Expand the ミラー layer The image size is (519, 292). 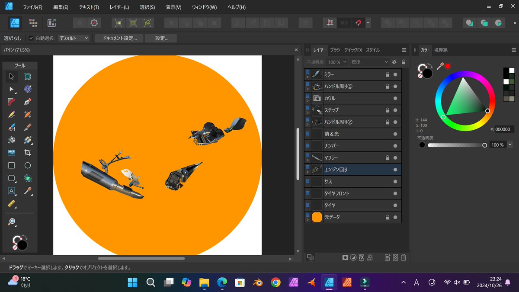[x=308, y=77]
